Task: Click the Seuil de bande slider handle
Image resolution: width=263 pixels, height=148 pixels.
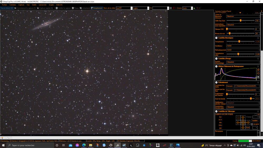Action: (x=251, y=99)
